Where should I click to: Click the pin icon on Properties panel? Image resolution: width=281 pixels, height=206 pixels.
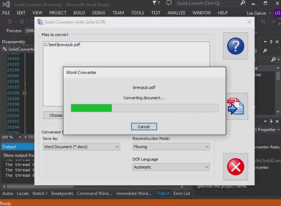[271, 122]
